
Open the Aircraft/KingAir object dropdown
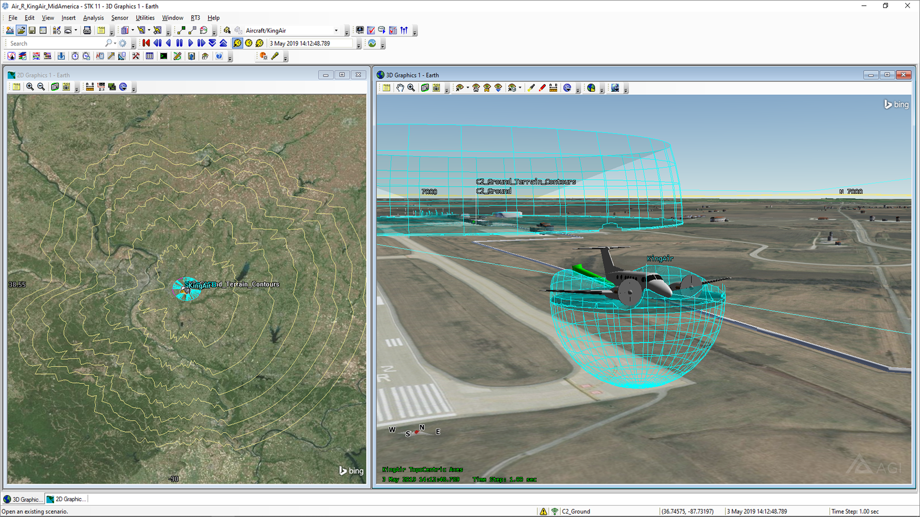coord(336,31)
